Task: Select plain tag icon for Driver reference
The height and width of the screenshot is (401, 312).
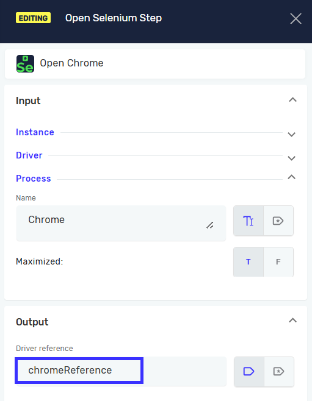Action: [249, 371]
